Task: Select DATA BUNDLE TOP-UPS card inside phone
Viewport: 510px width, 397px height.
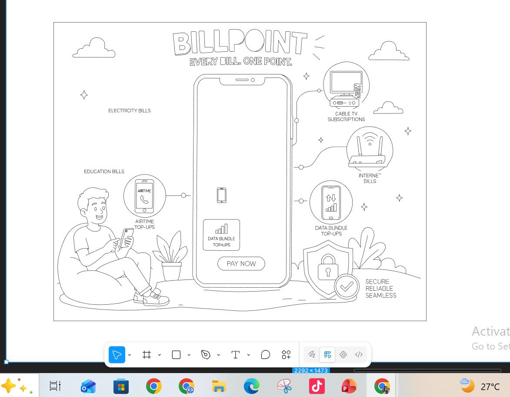Action: click(221, 235)
